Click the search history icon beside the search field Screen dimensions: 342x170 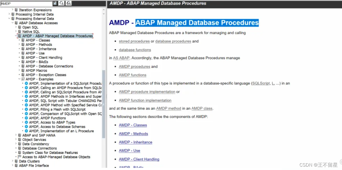[55, 3]
